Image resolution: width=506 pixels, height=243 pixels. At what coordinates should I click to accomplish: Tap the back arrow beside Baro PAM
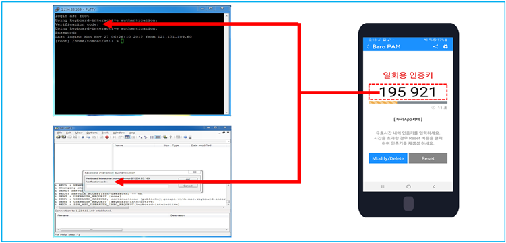click(368, 47)
